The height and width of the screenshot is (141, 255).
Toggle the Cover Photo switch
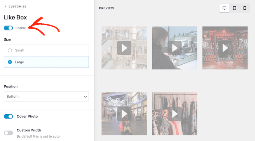click(x=9, y=117)
